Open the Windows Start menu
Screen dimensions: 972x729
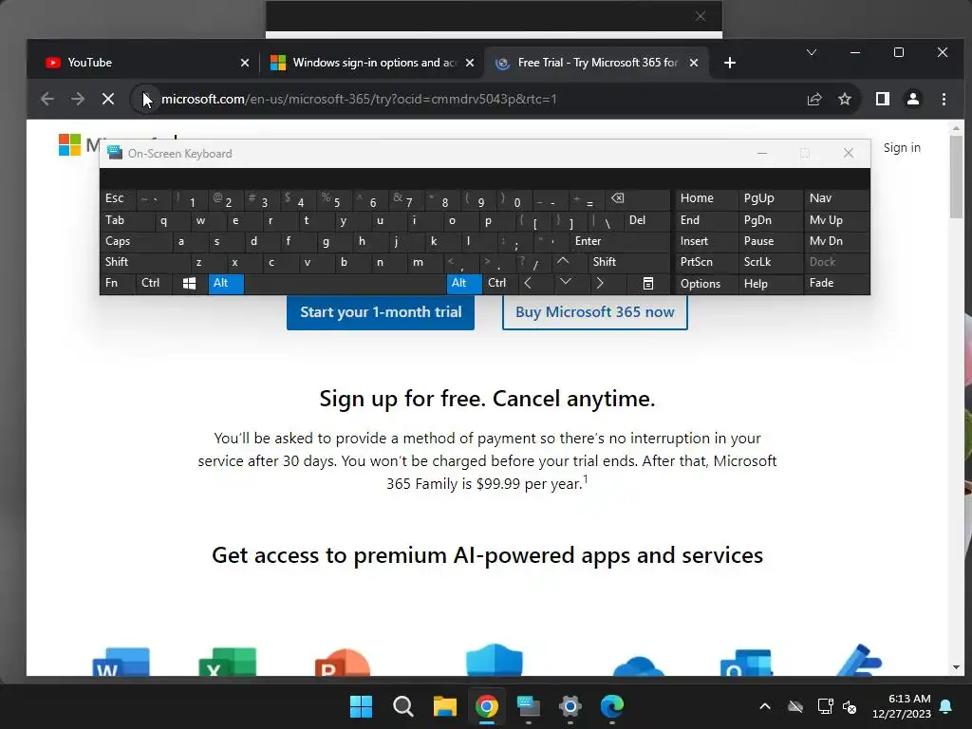click(361, 706)
